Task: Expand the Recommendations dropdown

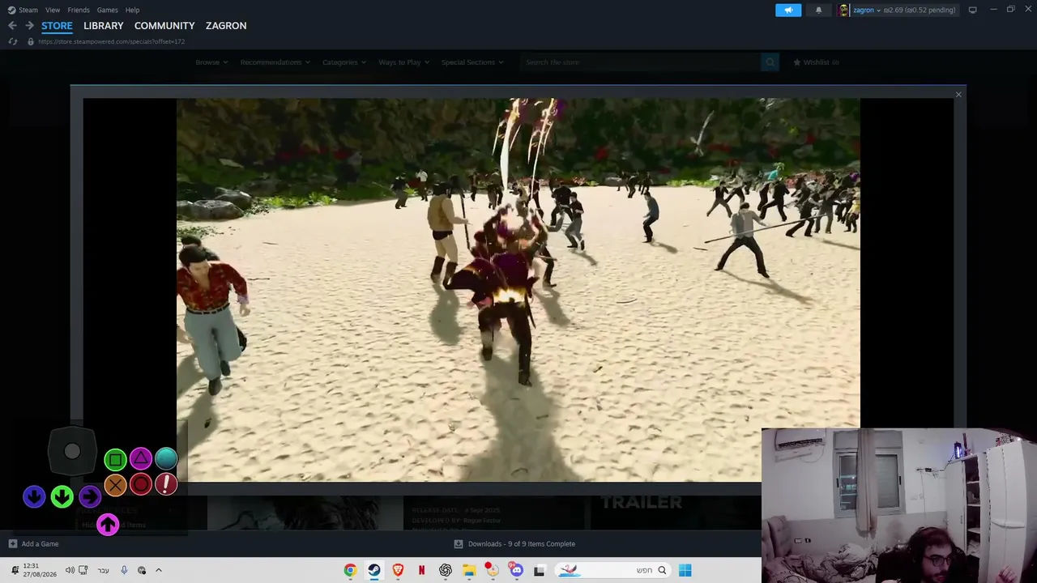Action: (x=275, y=62)
